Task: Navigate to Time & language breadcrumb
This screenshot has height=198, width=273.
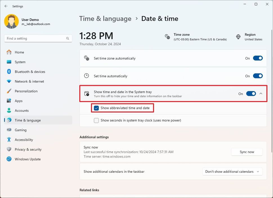Action: pyautogui.click(x=105, y=19)
